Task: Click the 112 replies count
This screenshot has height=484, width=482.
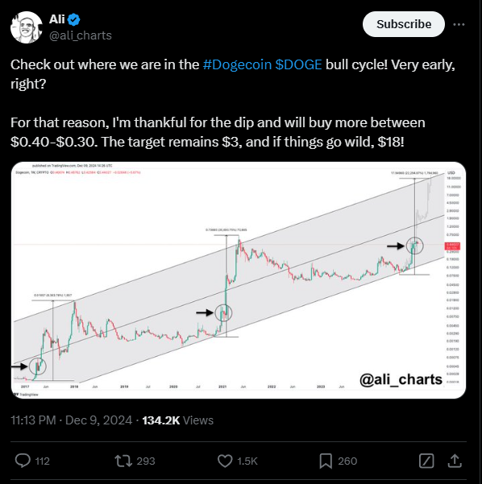Action: [x=43, y=461]
